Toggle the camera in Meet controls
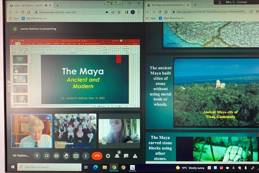 (x=46, y=156)
